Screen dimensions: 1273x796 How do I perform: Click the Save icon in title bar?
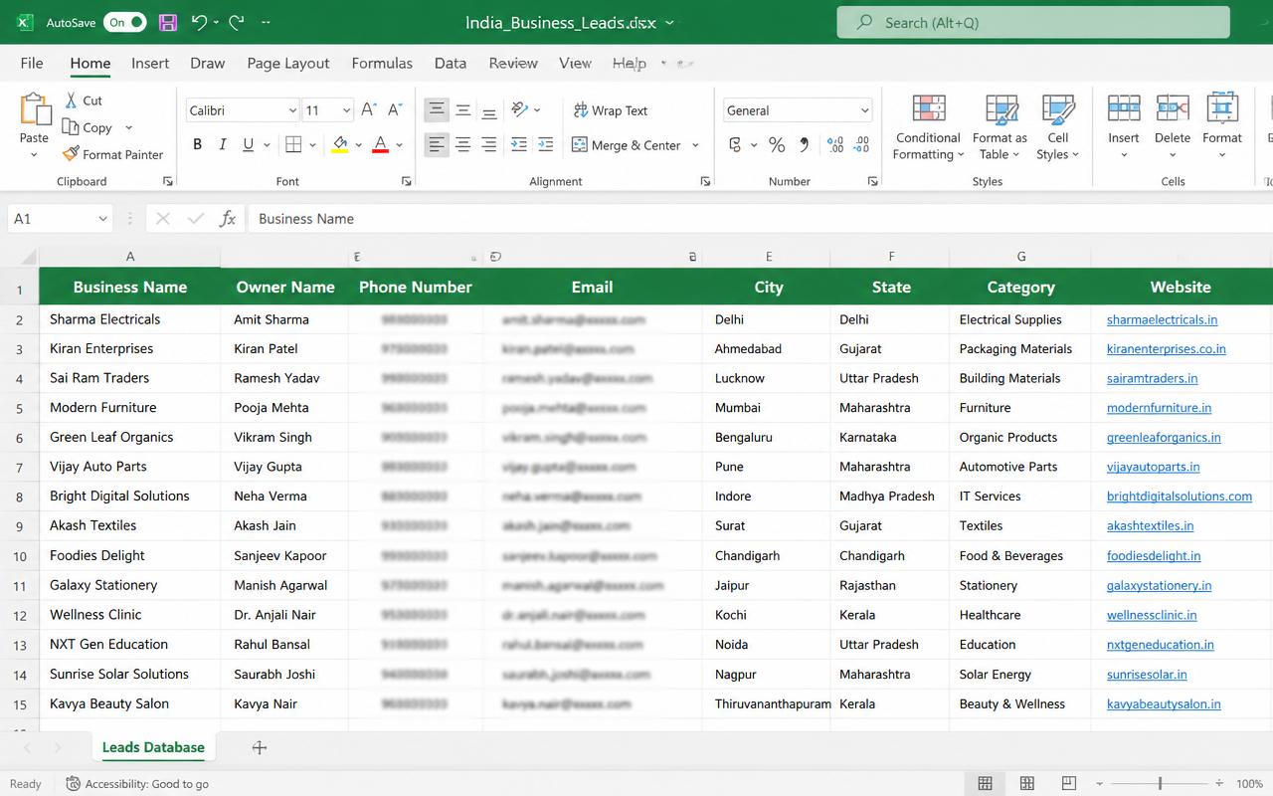pos(168,22)
